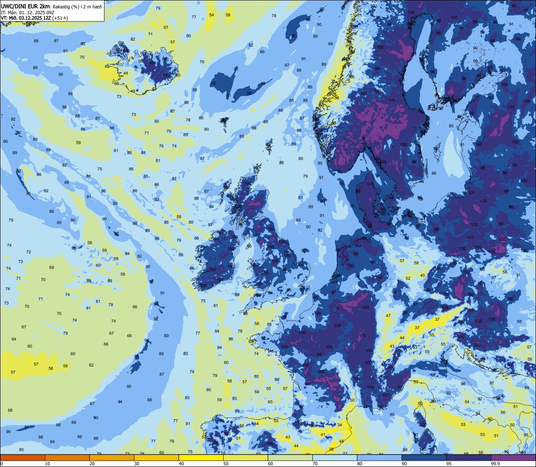The width and height of the screenshot is (536, 467).
Task: Click the humidity value 41 on the map
Action: pos(323,435)
